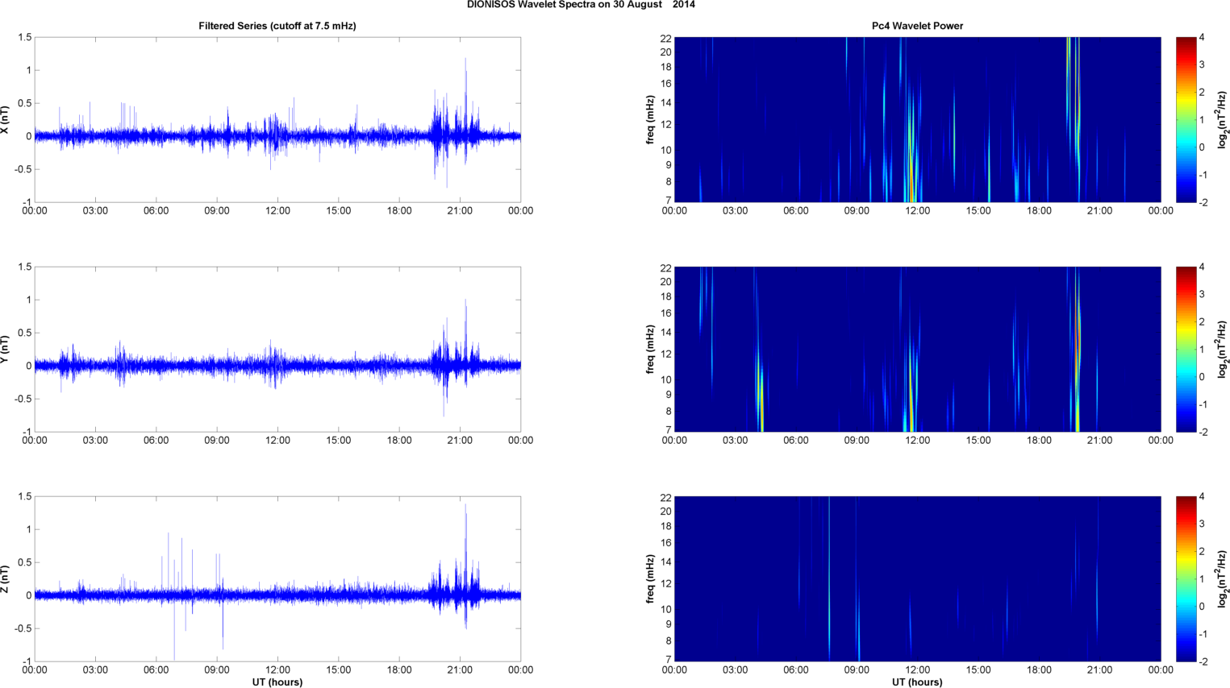Screen dimensions: 1230x688
Task: Click inside the X filtered series plot
Action: 277,120
